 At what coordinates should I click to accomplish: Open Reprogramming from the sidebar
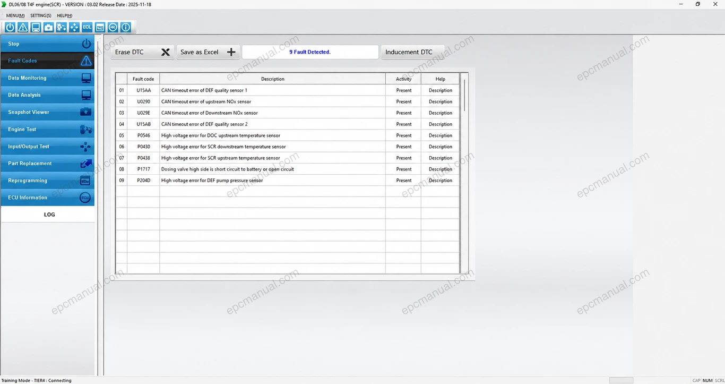click(x=48, y=181)
